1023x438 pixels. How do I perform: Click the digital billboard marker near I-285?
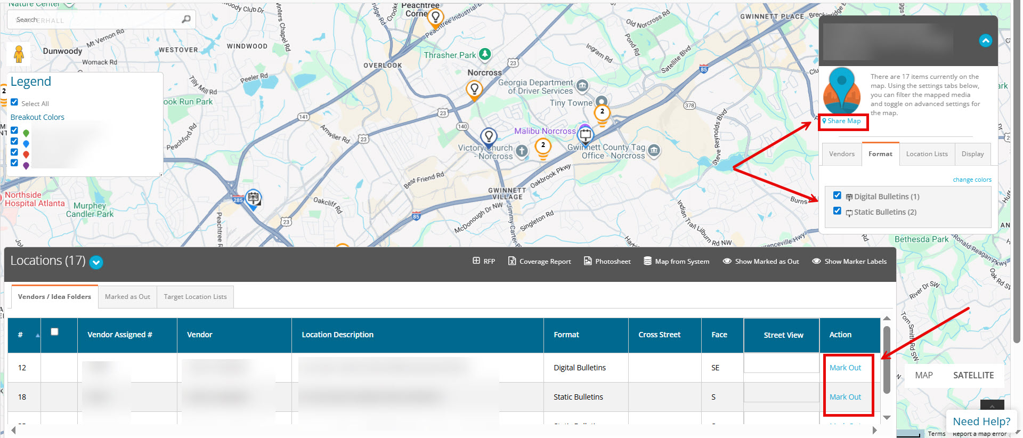[x=254, y=199]
